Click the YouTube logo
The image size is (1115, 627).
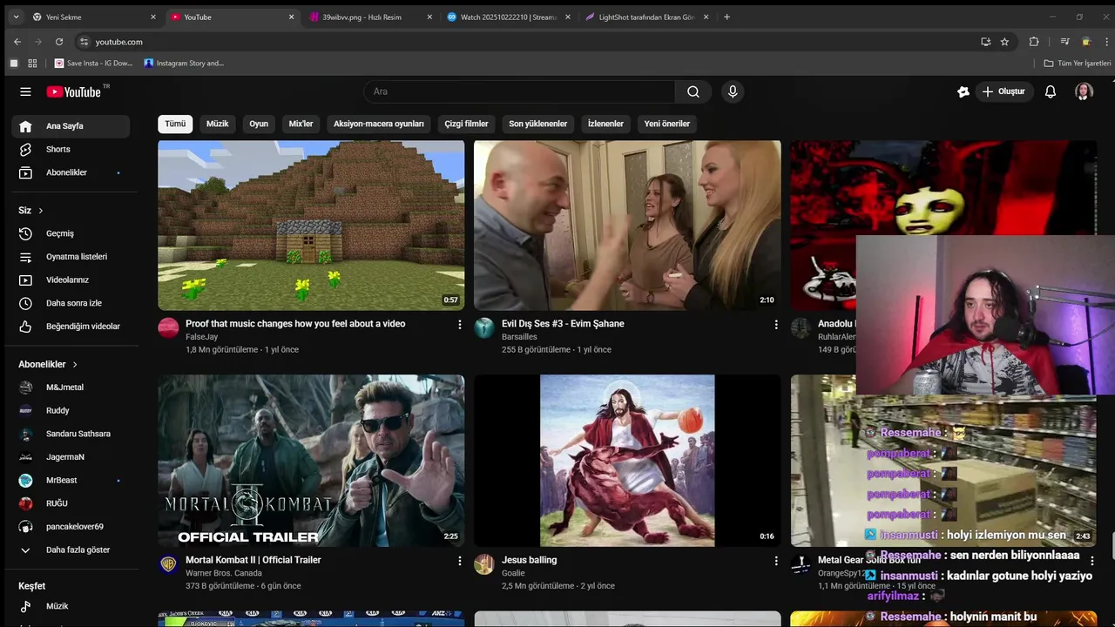tap(74, 91)
